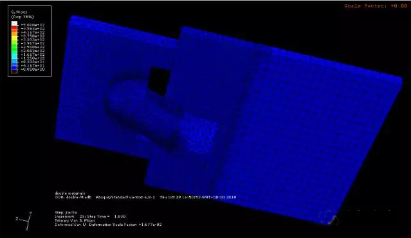411x238 pixels.
Task: Select the S, Mises legend title
Action: coord(19,12)
